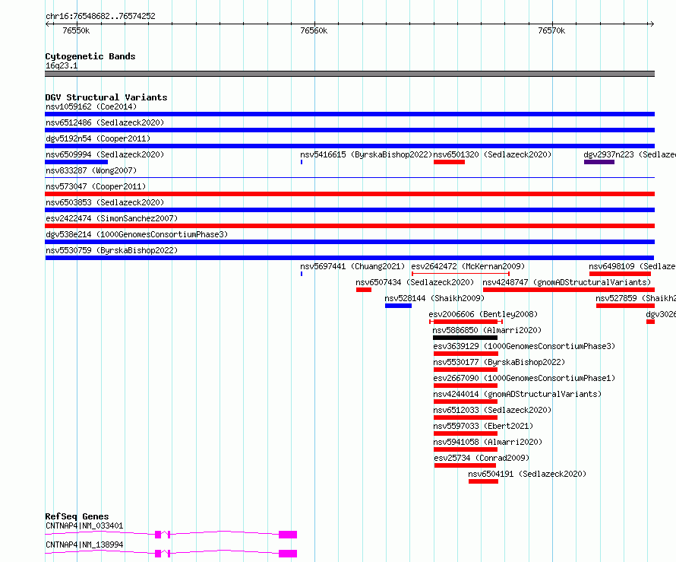Click nsv573047 (Cooper2011) label
The height and width of the screenshot is (562, 676).
pyautogui.click(x=96, y=186)
